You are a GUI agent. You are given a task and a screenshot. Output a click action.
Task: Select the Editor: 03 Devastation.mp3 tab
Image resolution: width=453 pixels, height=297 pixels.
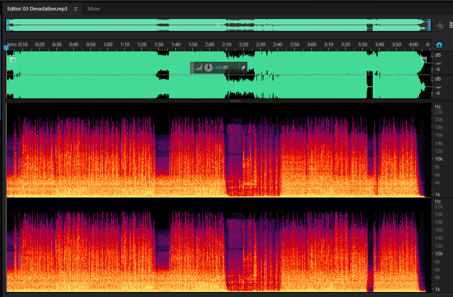(x=37, y=9)
